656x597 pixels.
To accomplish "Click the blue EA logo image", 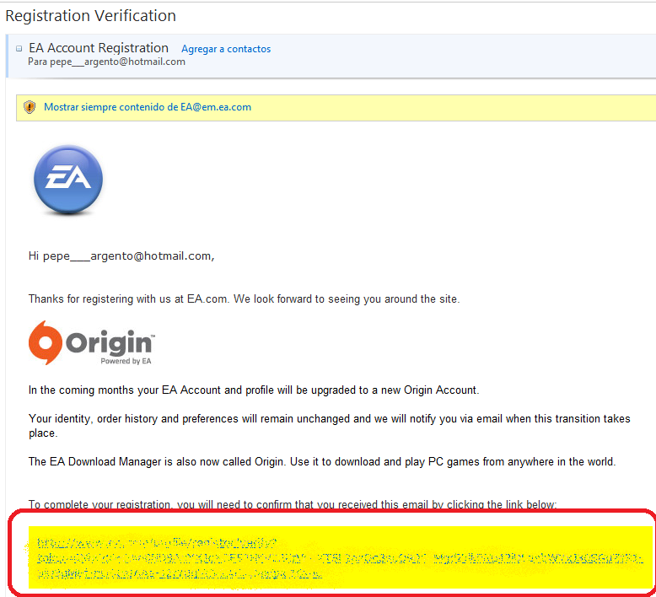I will (x=68, y=180).
